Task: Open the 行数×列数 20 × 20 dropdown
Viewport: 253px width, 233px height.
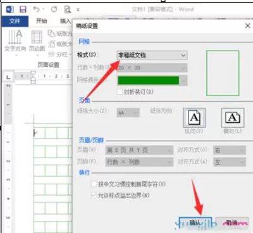Action: [152, 68]
